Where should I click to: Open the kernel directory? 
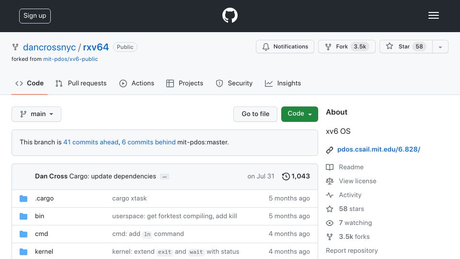pos(44,252)
